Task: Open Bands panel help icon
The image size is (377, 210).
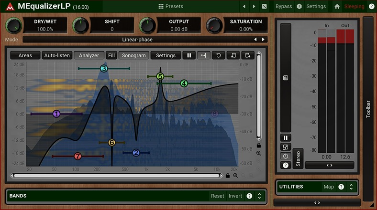Action: click(249, 196)
